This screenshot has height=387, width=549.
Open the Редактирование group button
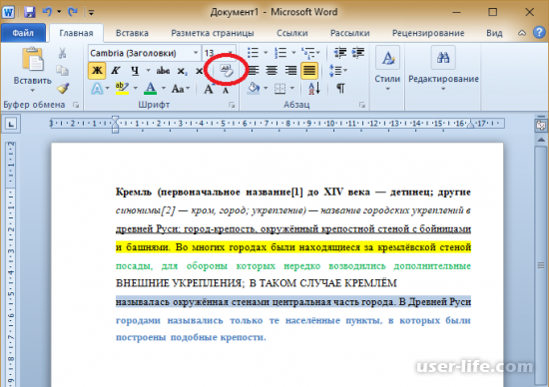tap(443, 69)
